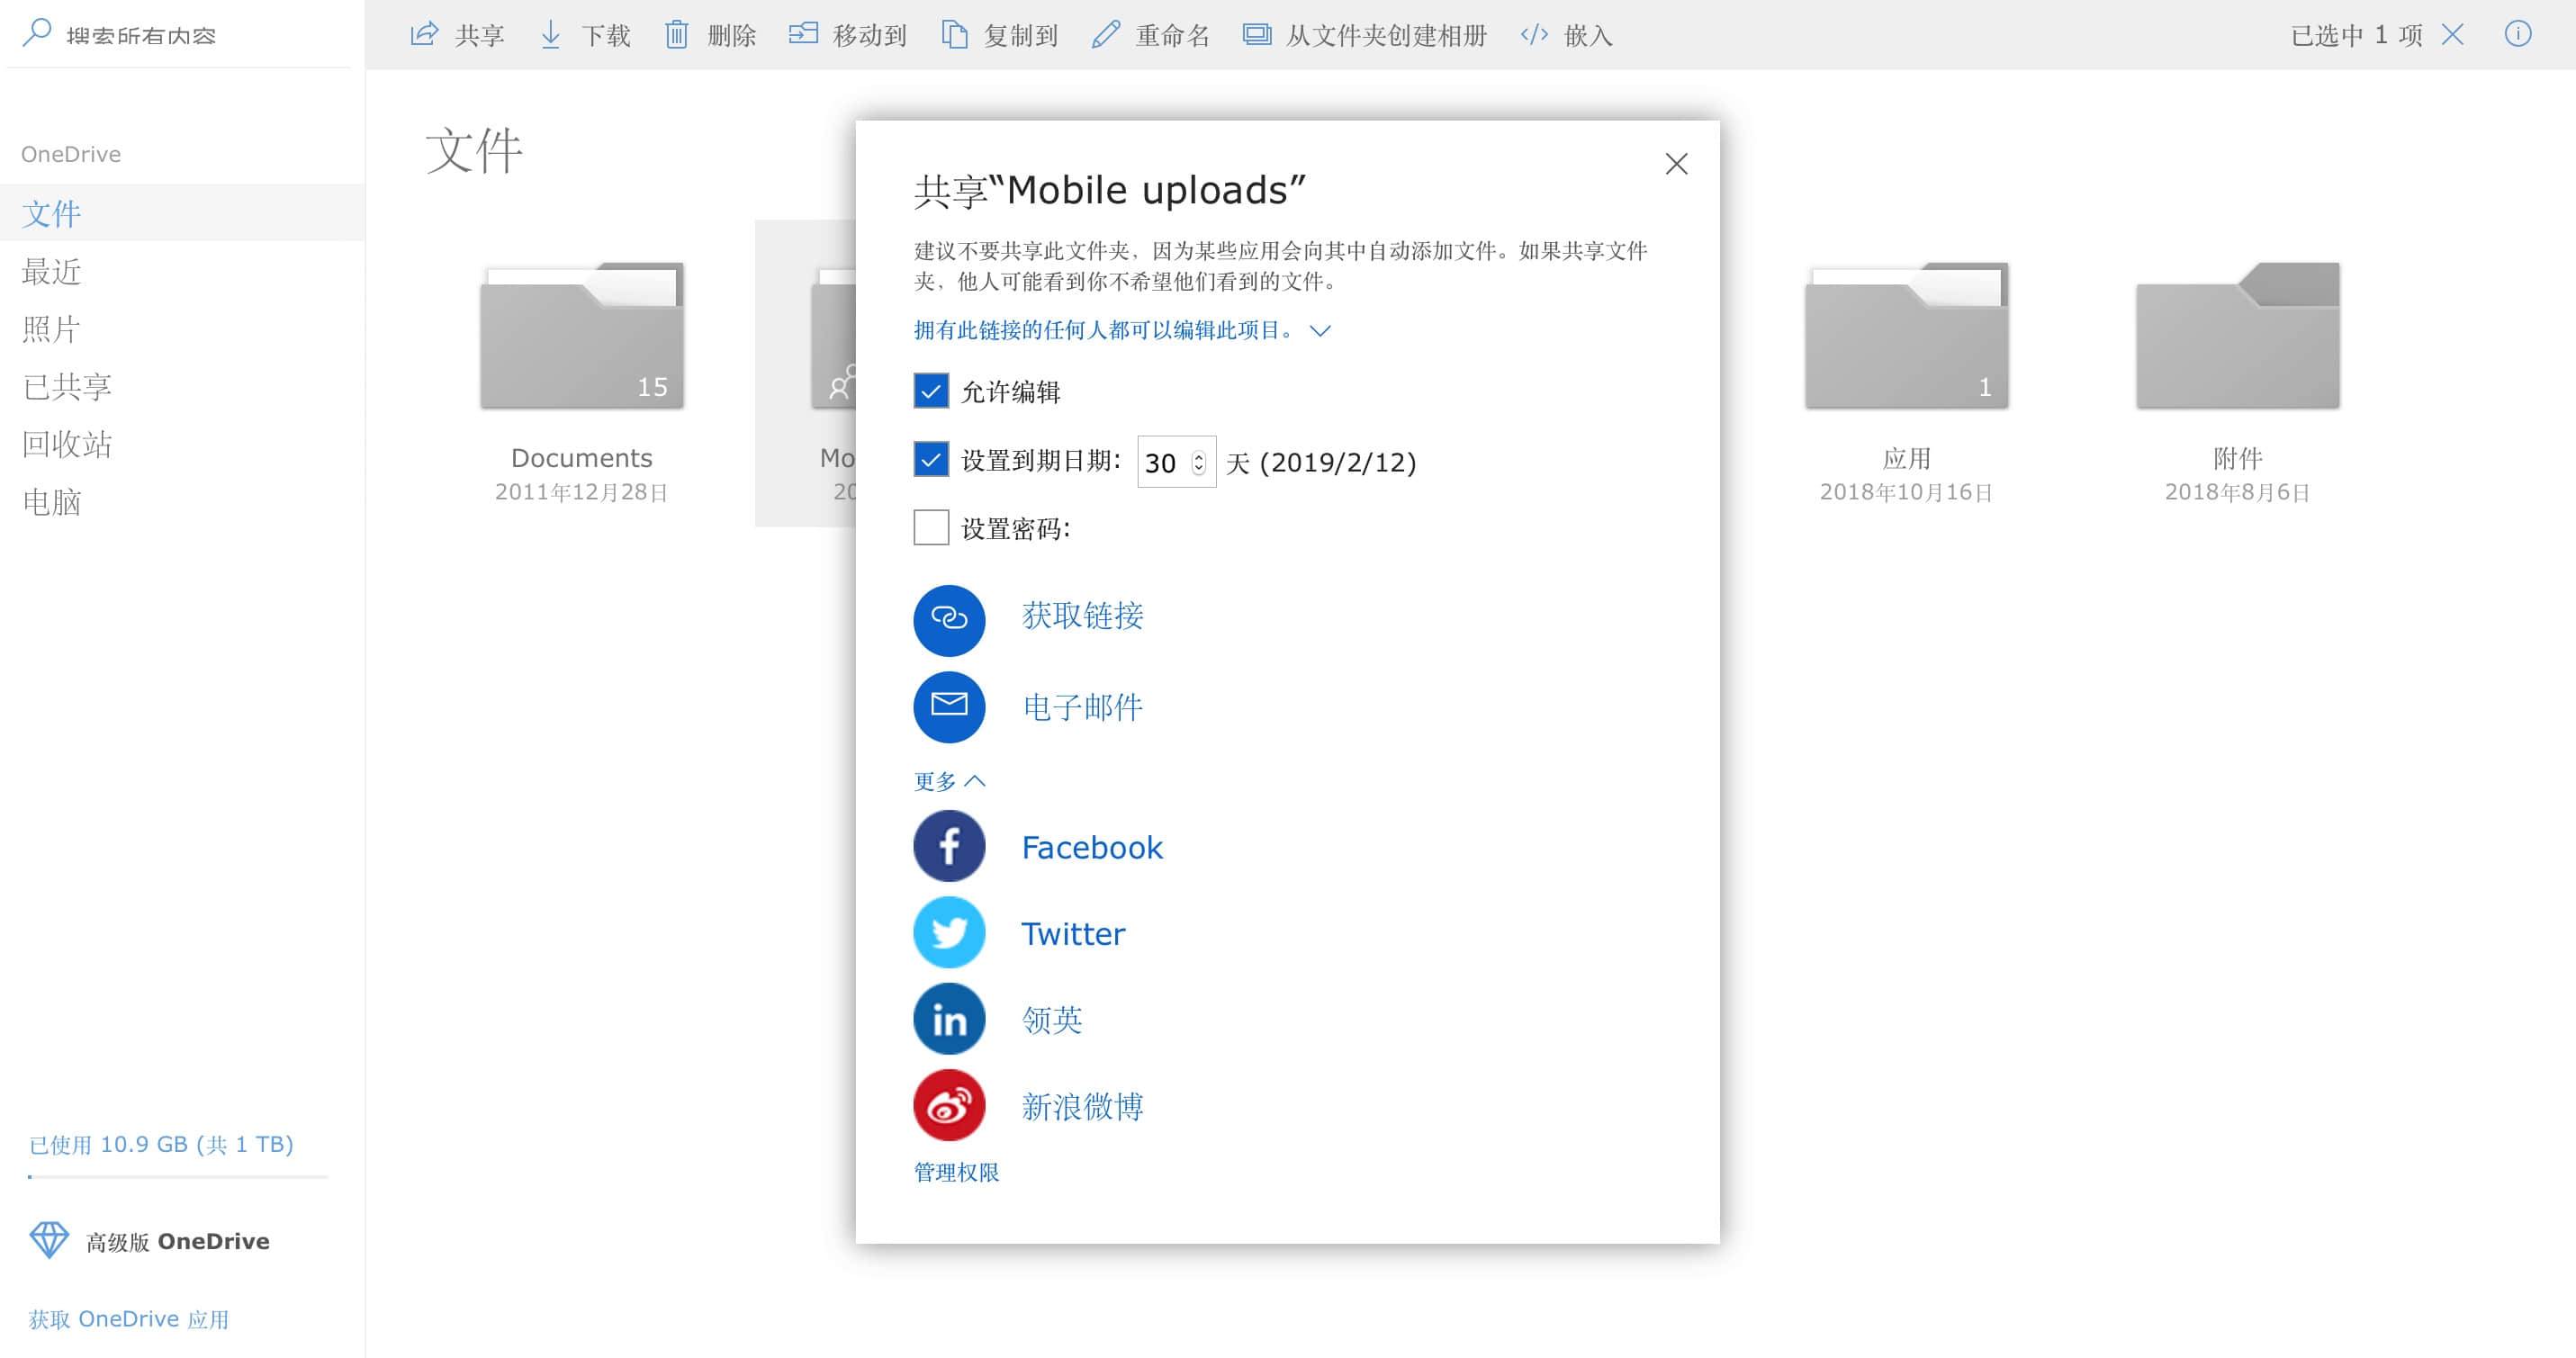Click the 天 (2019/2/12) expiry text

1321,462
